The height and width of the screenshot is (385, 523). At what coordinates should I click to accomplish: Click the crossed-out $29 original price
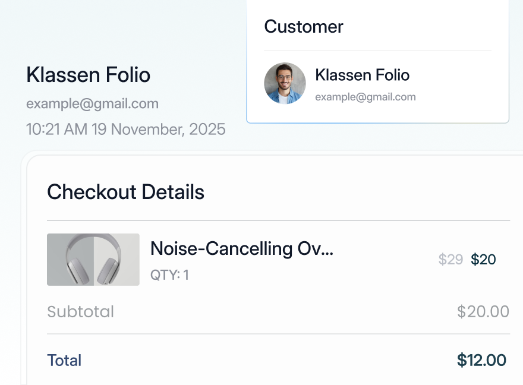pyautogui.click(x=450, y=260)
